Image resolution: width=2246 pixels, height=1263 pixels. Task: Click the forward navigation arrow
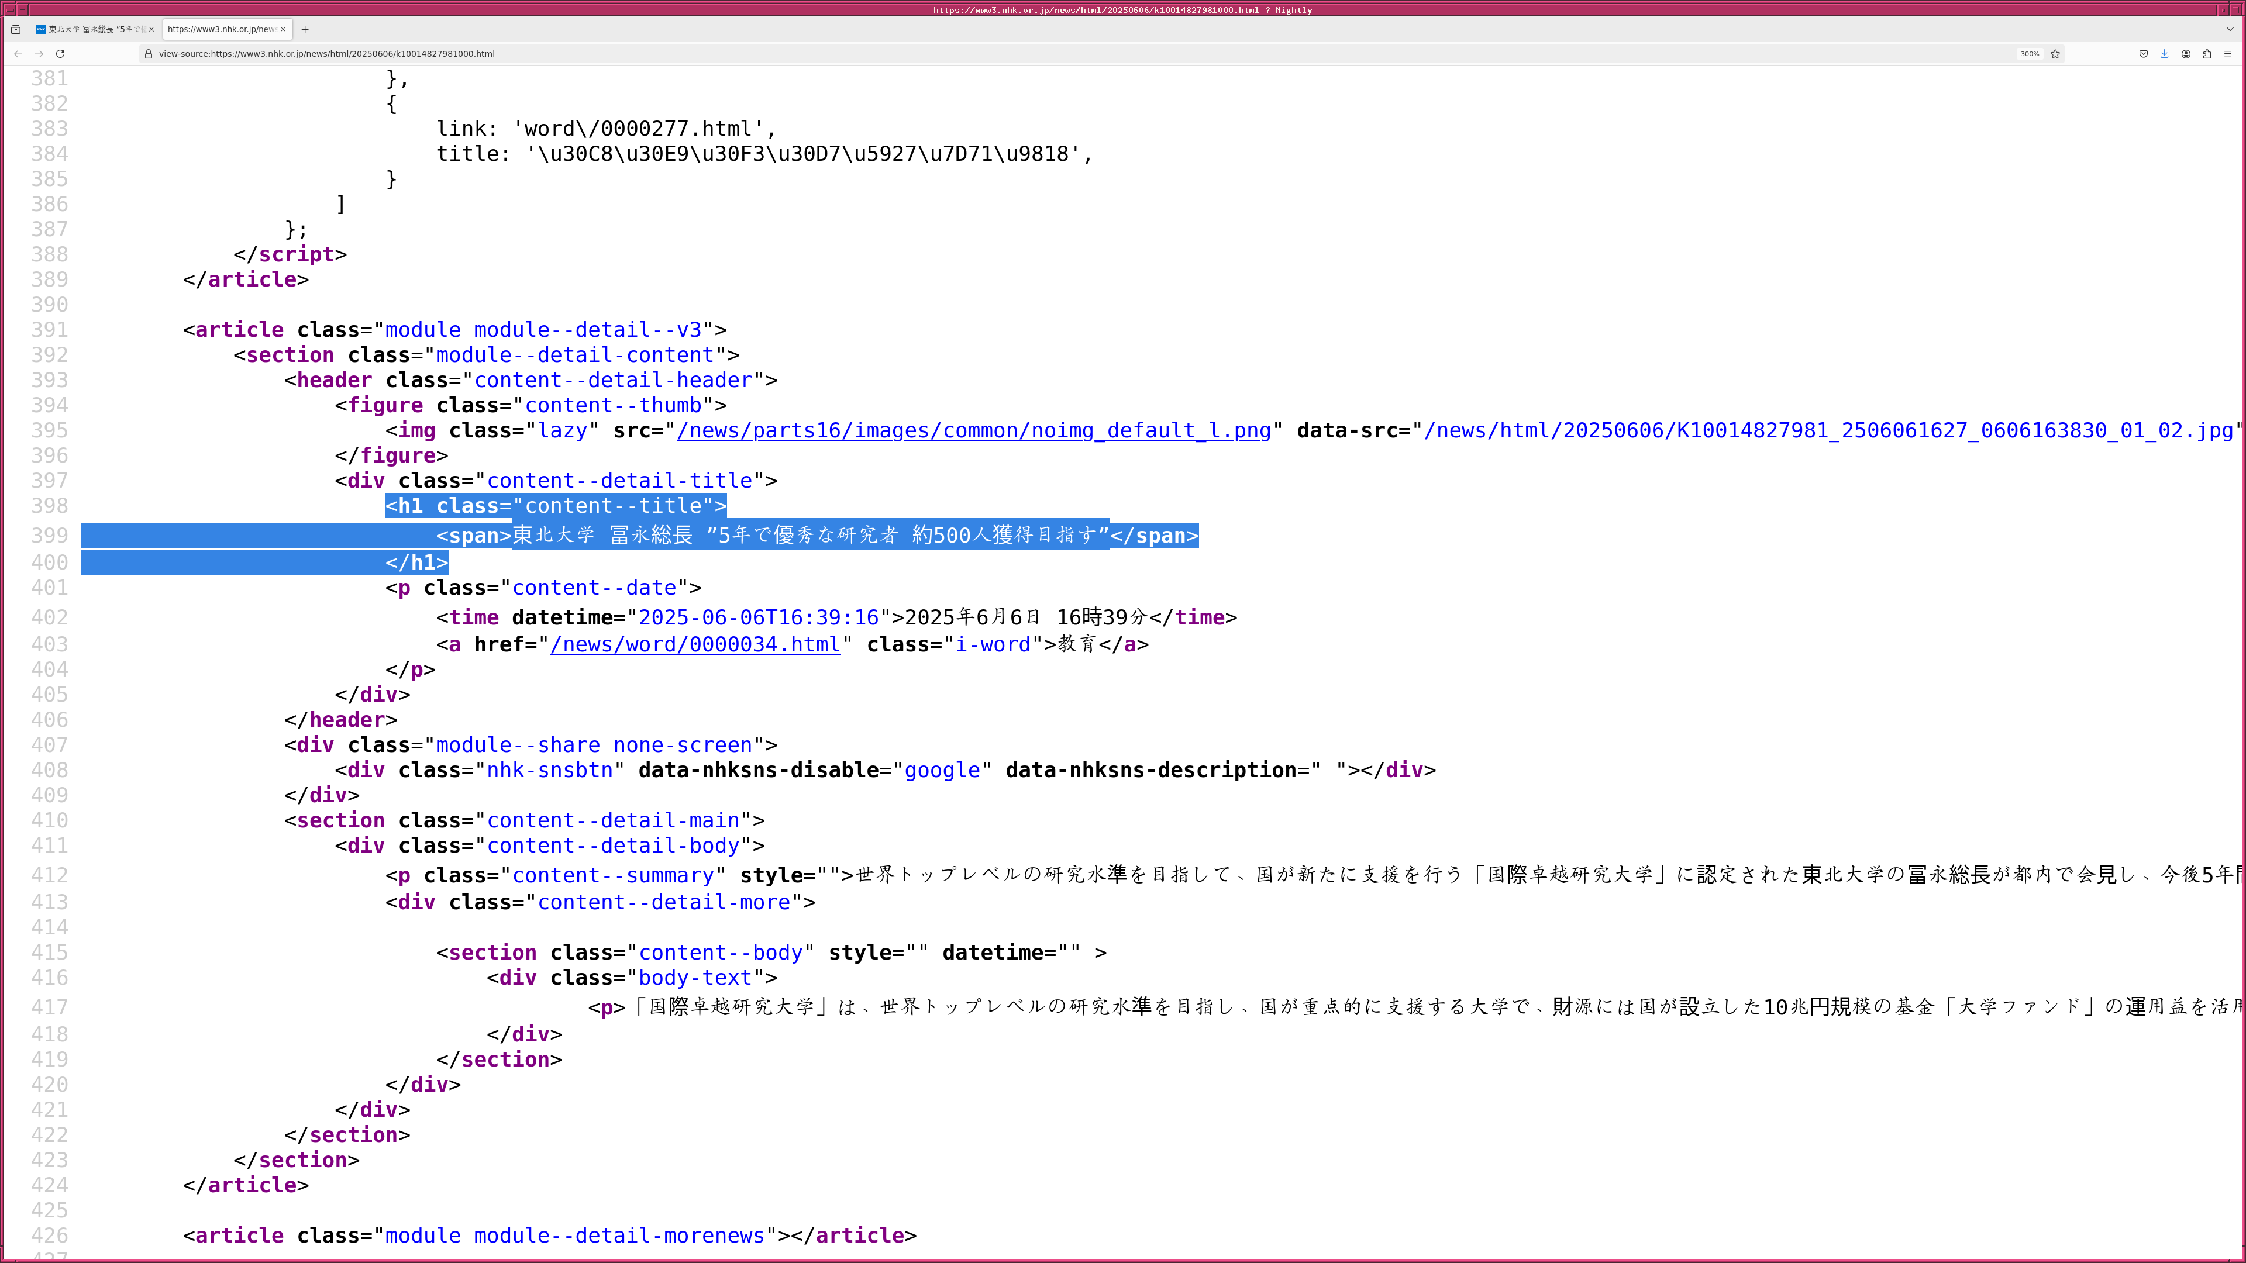tap(39, 54)
